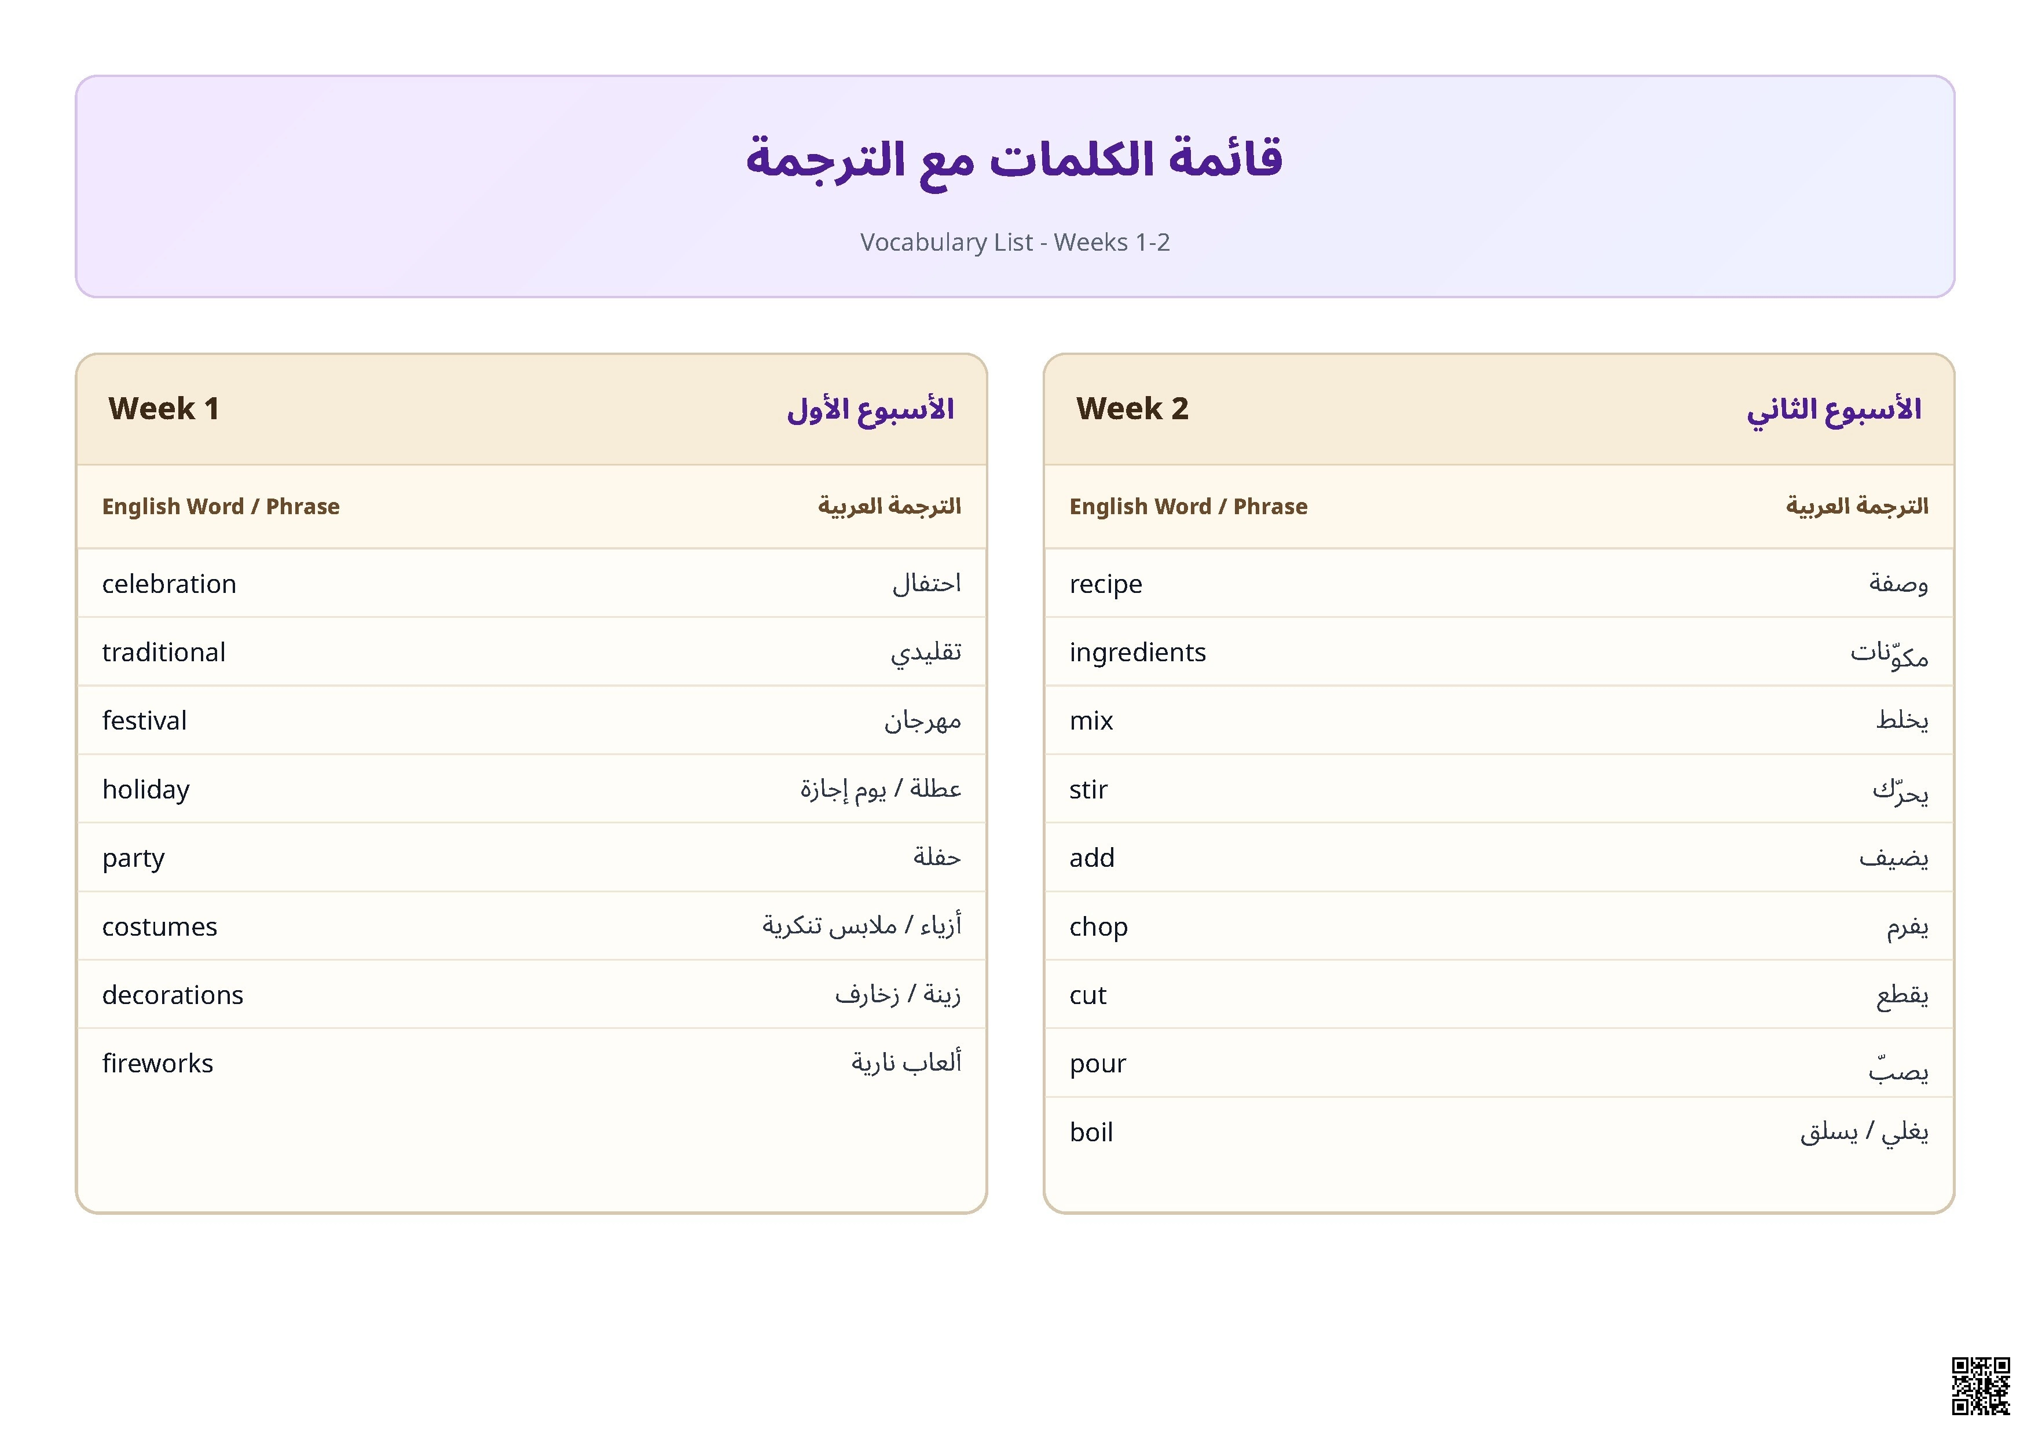Viewport: 2031px width, 1436px height.
Task: Click the Arabic translation 'تقليدي'
Action: point(925,654)
